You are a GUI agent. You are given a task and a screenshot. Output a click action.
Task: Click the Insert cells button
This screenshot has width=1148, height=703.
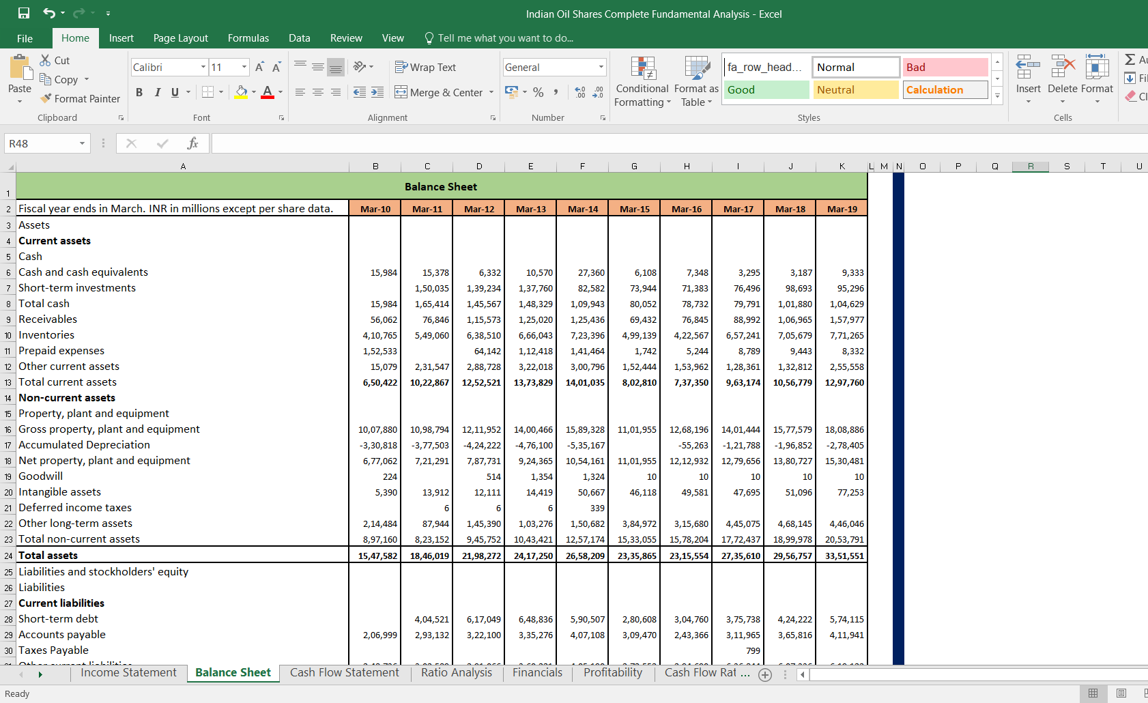1029,80
